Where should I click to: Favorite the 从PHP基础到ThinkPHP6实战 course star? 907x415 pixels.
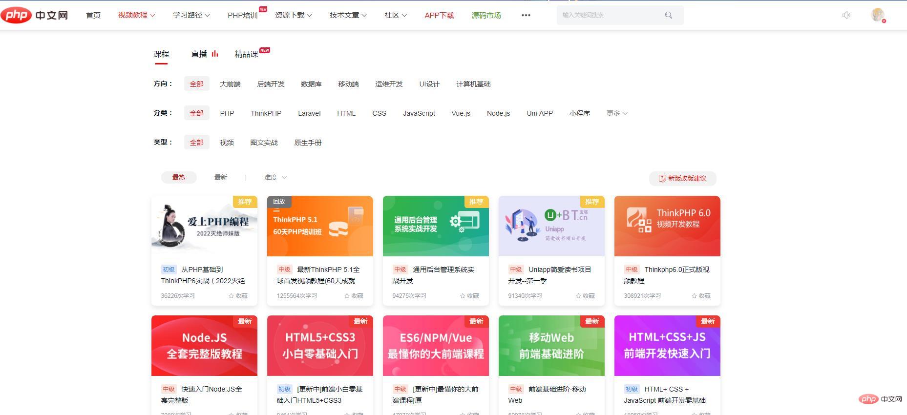232,296
